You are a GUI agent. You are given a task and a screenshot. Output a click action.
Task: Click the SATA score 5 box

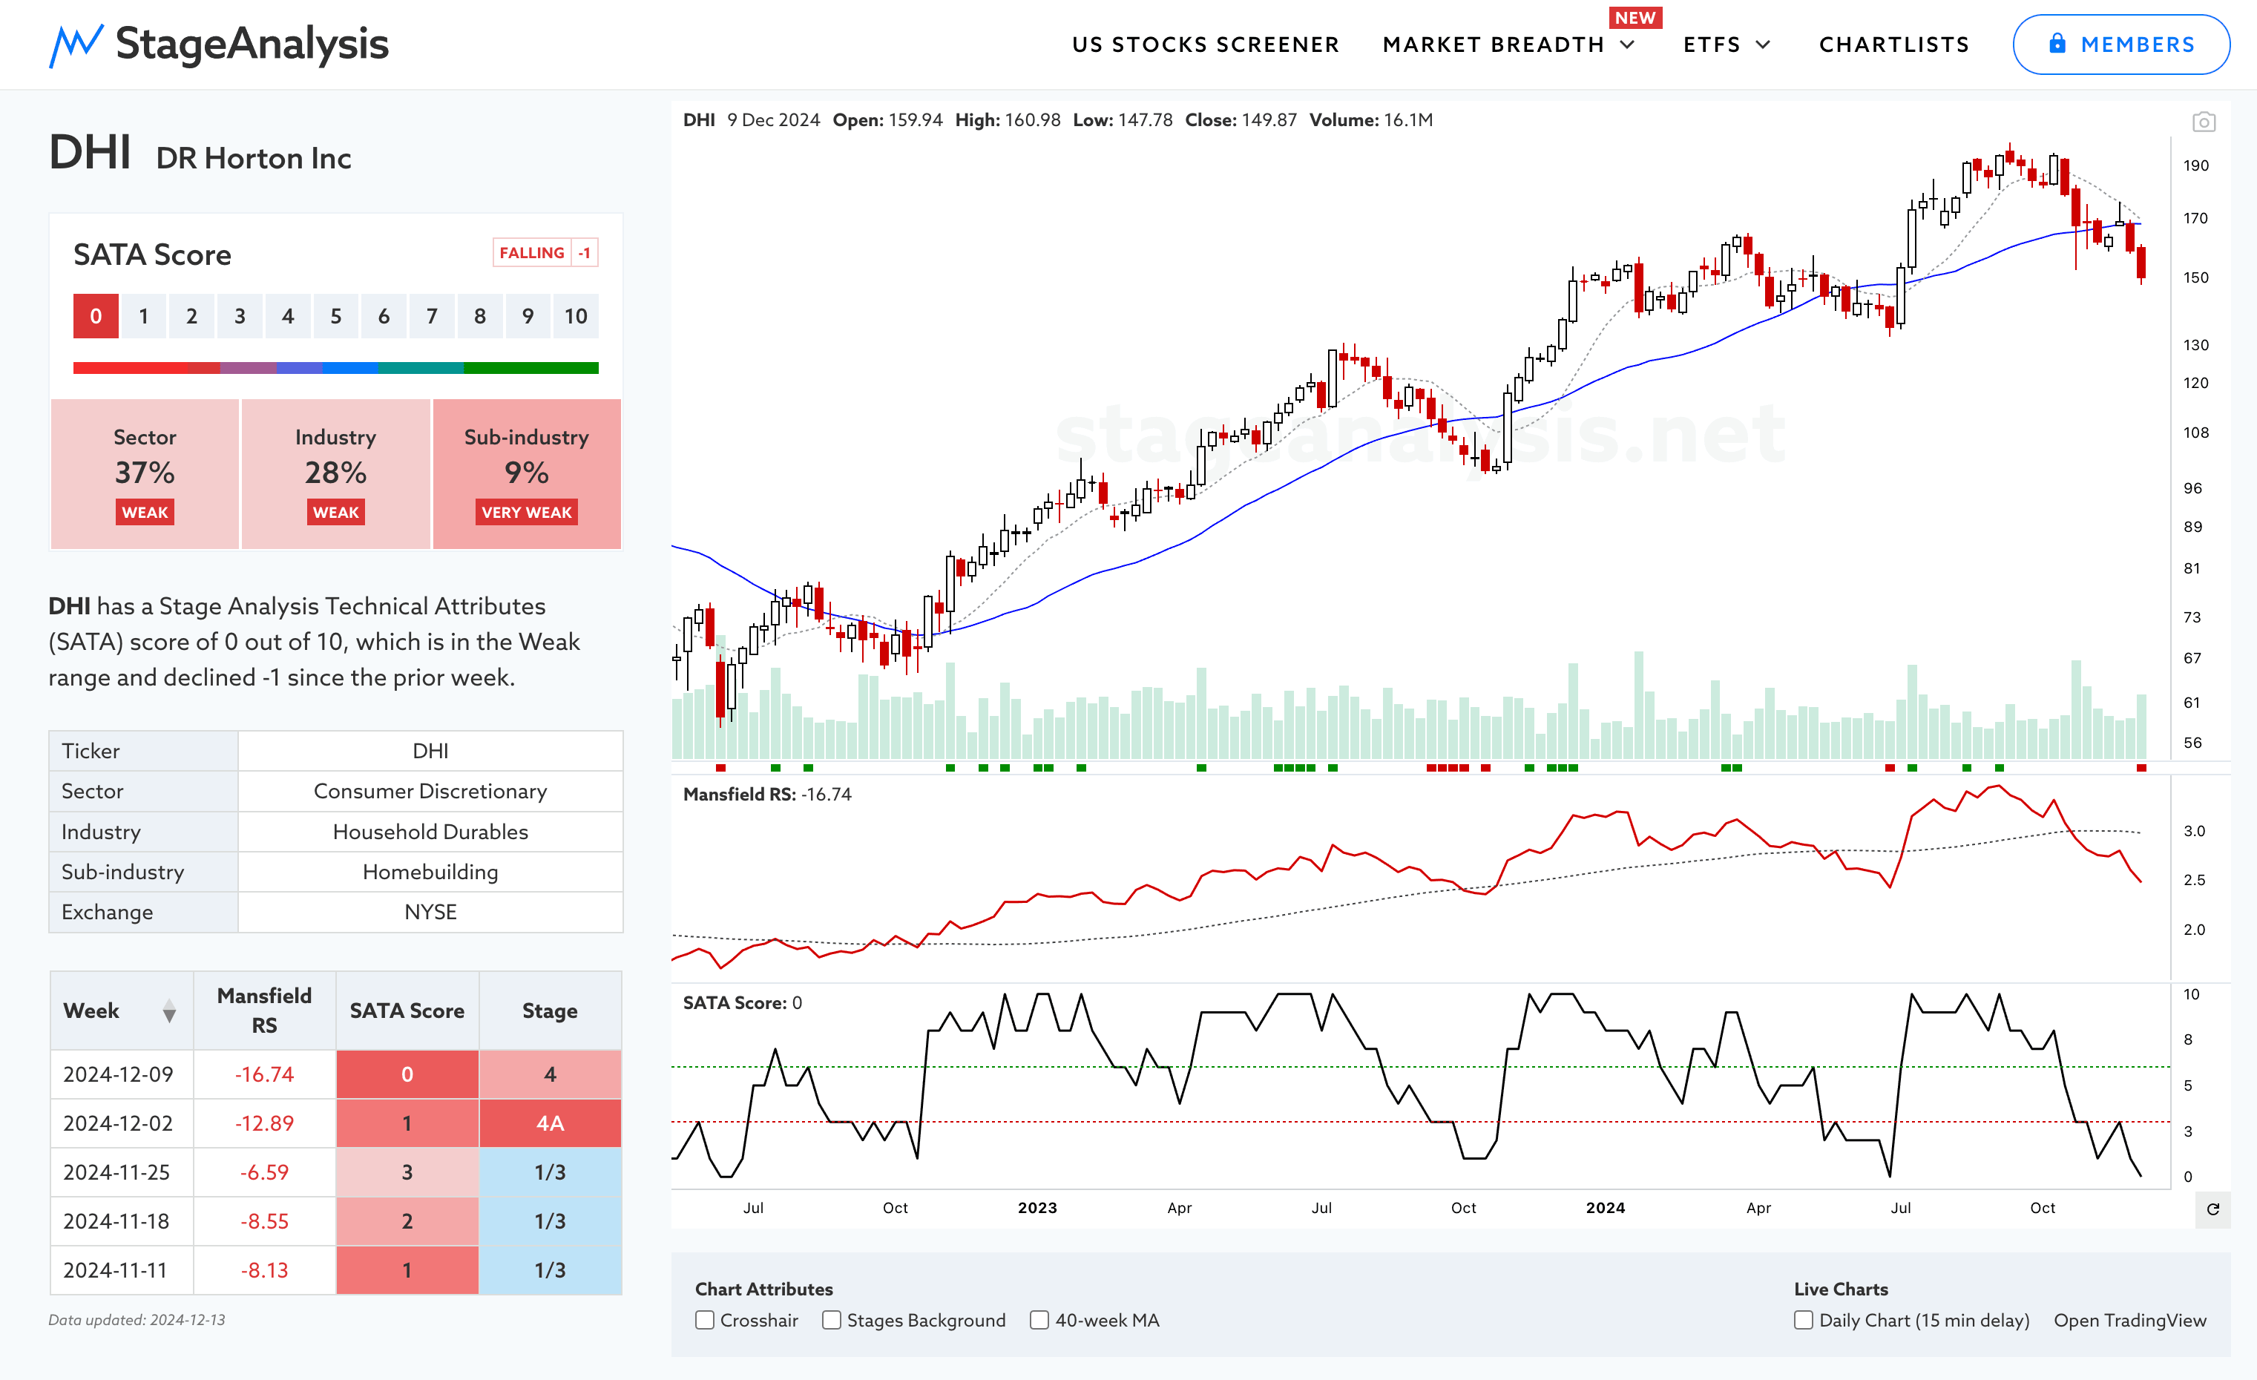[x=335, y=316]
